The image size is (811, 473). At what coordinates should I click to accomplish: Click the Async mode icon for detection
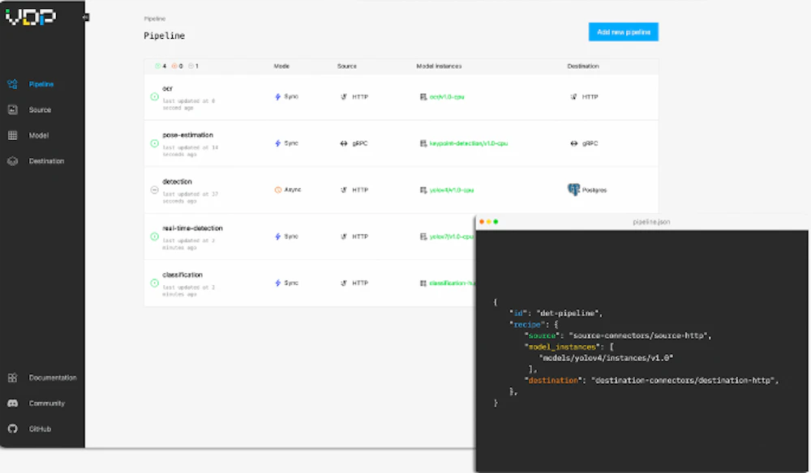(x=278, y=190)
